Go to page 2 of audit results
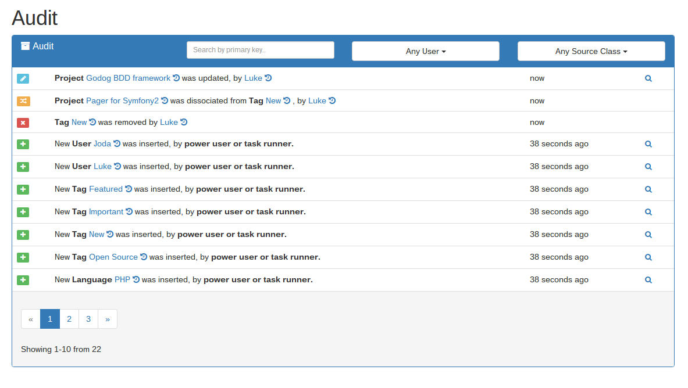The height and width of the screenshot is (388, 688). pyautogui.click(x=69, y=319)
